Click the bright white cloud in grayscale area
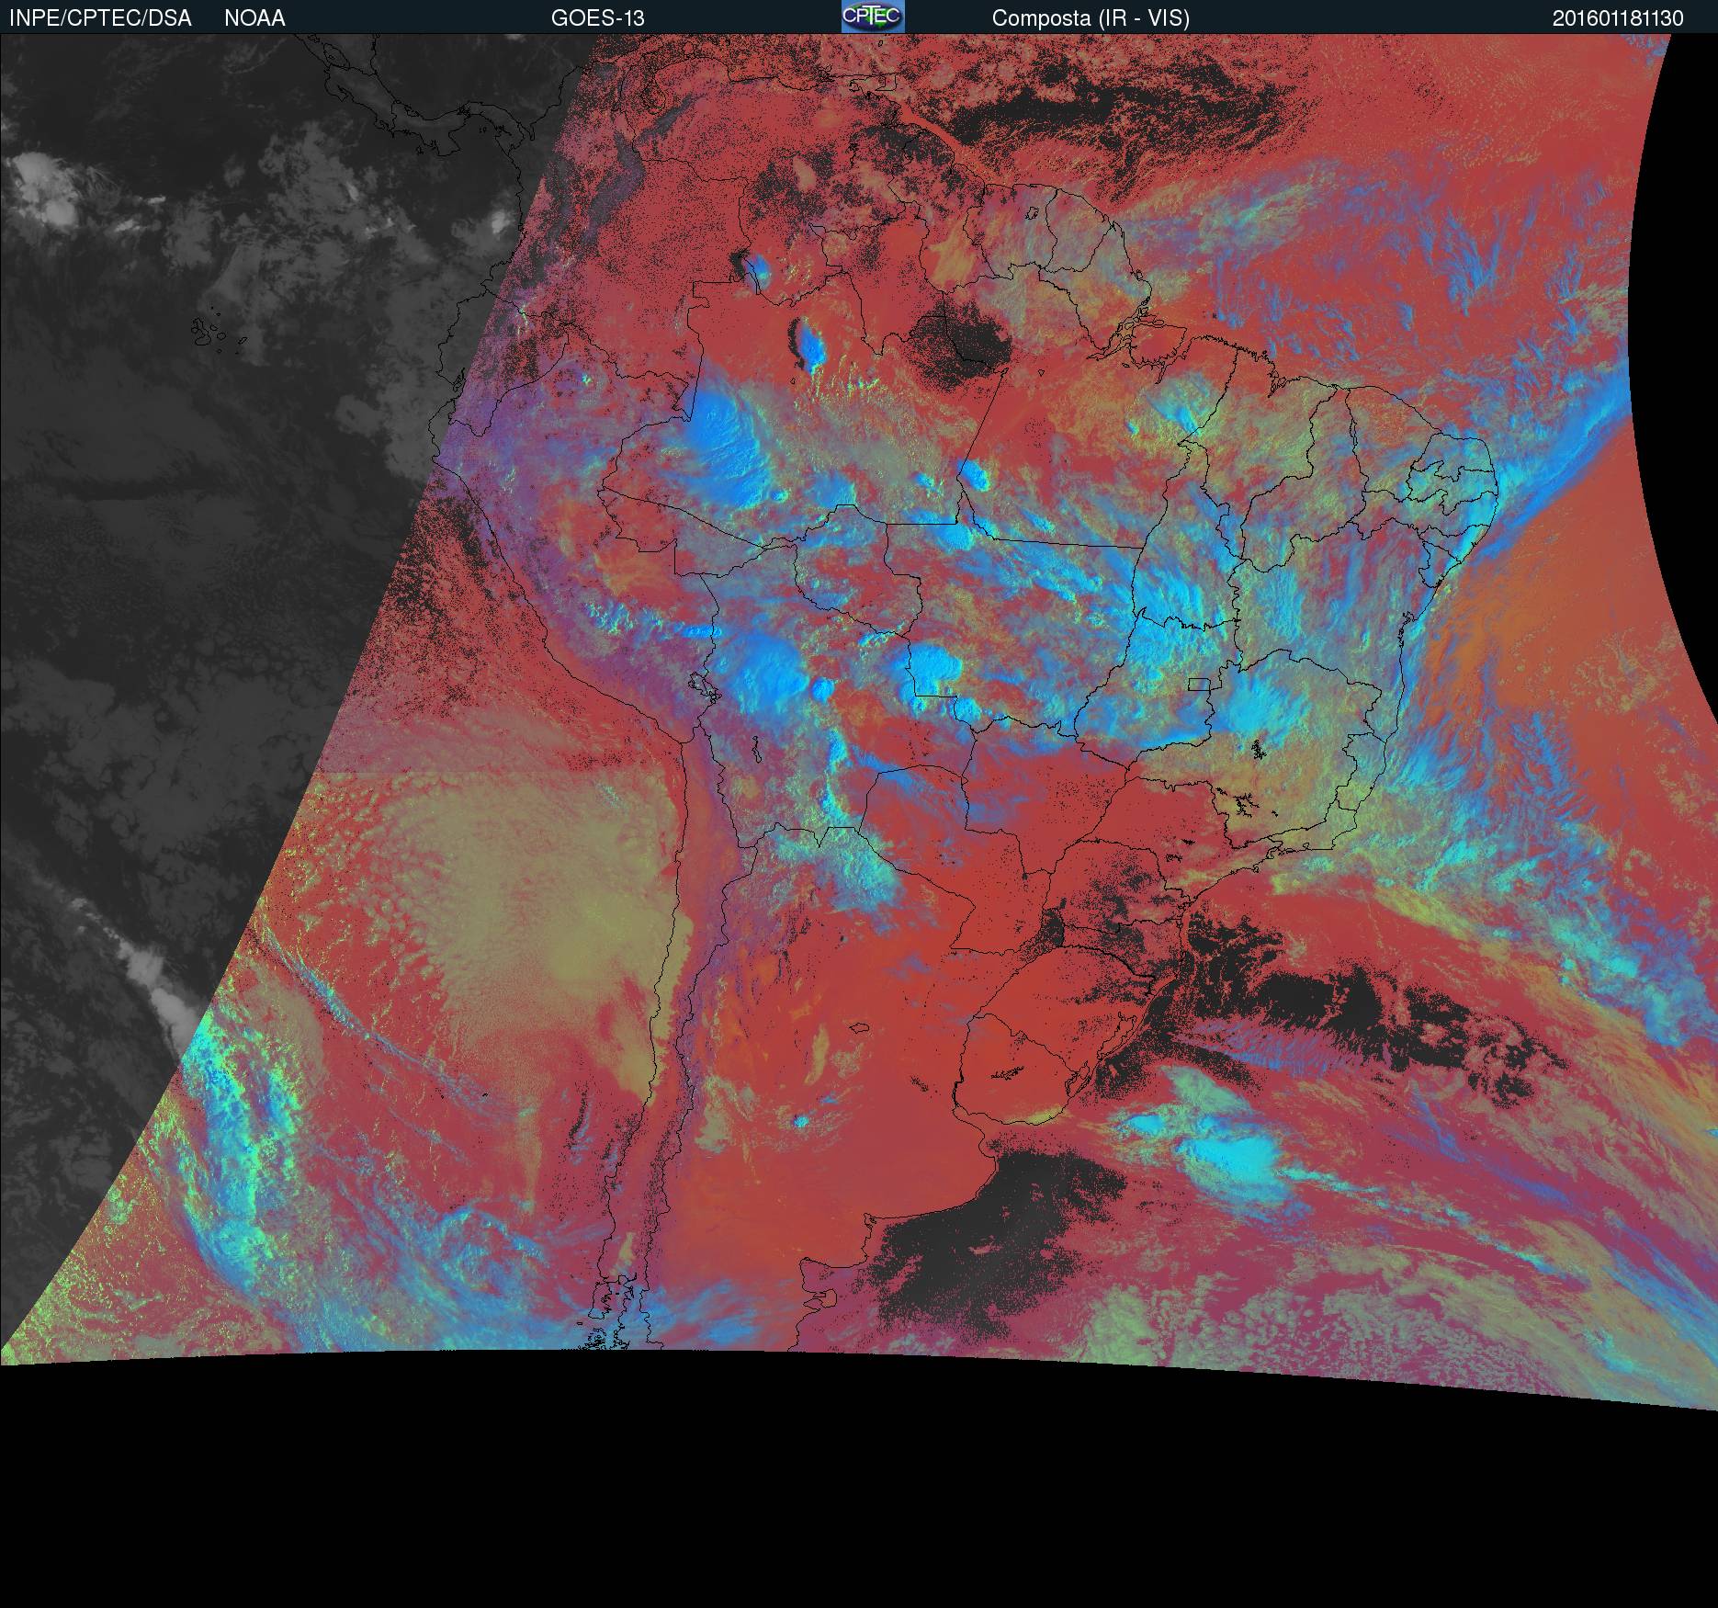 (41, 188)
